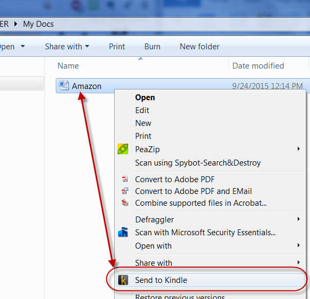Click the Combine files in Acrobat icon

[x=125, y=203]
